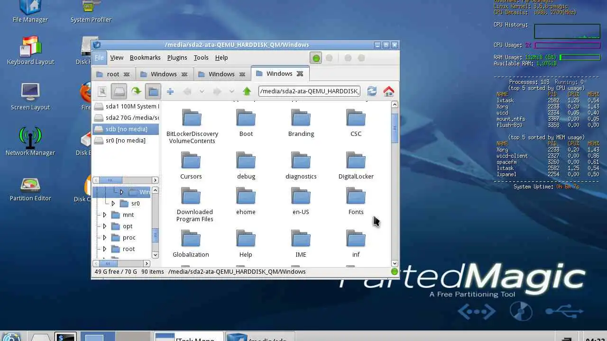Open the Help menu

point(221,57)
